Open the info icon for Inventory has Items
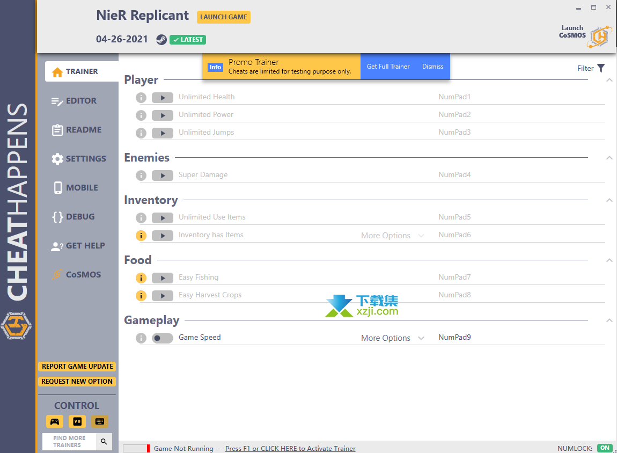The image size is (617, 453). tap(141, 235)
